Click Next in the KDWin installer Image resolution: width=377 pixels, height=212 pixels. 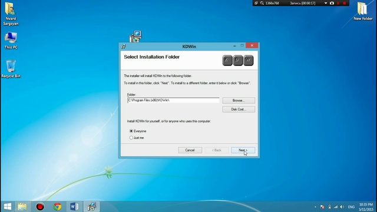[243, 150]
